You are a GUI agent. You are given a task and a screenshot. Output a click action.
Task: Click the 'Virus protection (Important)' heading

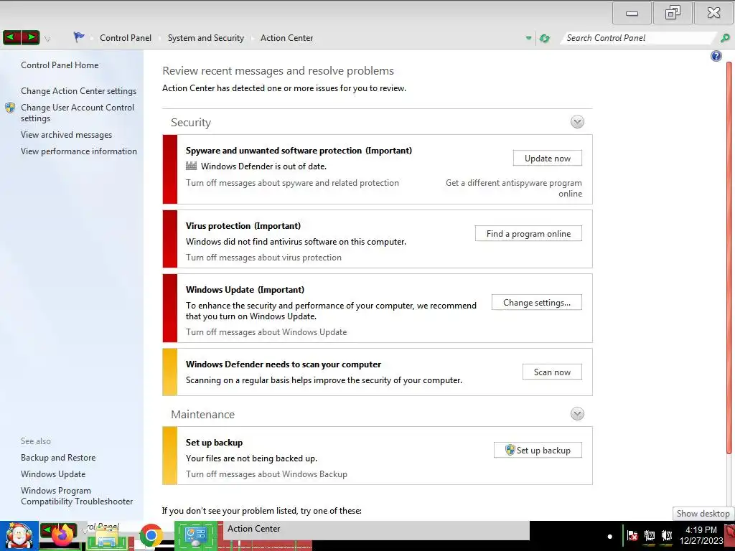(x=243, y=226)
